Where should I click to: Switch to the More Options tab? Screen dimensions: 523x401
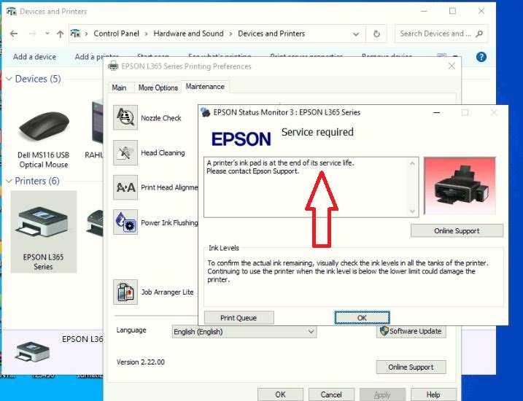coord(158,87)
